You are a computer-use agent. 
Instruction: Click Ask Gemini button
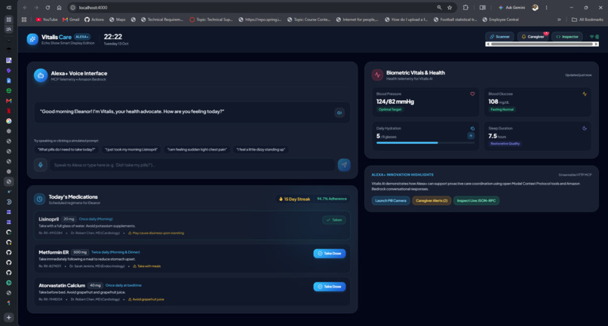pyautogui.click(x=512, y=8)
